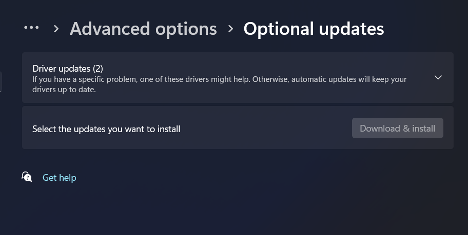This screenshot has height=235, width=468.
Task: Click blank space left of Download & install
Action: tap(267, 128)
